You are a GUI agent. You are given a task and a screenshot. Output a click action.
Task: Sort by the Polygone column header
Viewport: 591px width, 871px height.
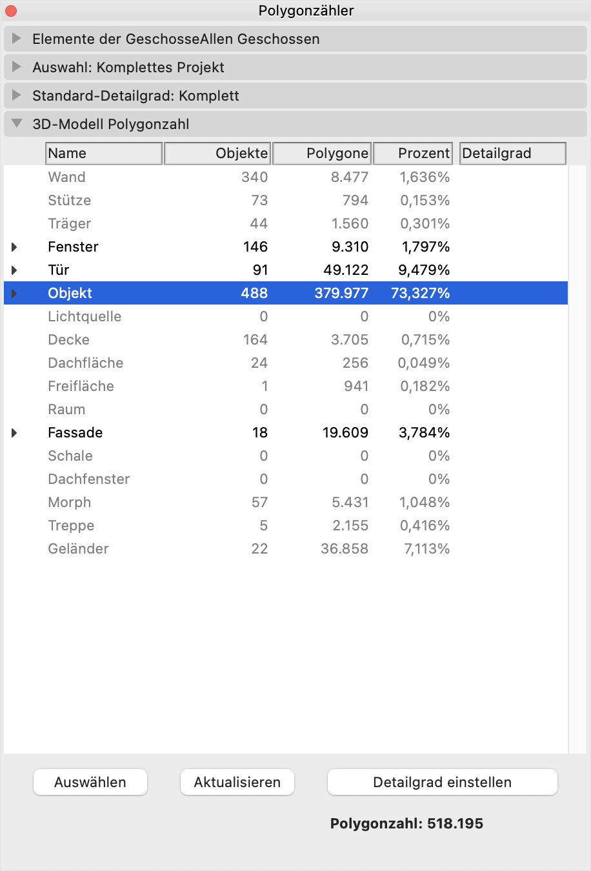point(322,154)
